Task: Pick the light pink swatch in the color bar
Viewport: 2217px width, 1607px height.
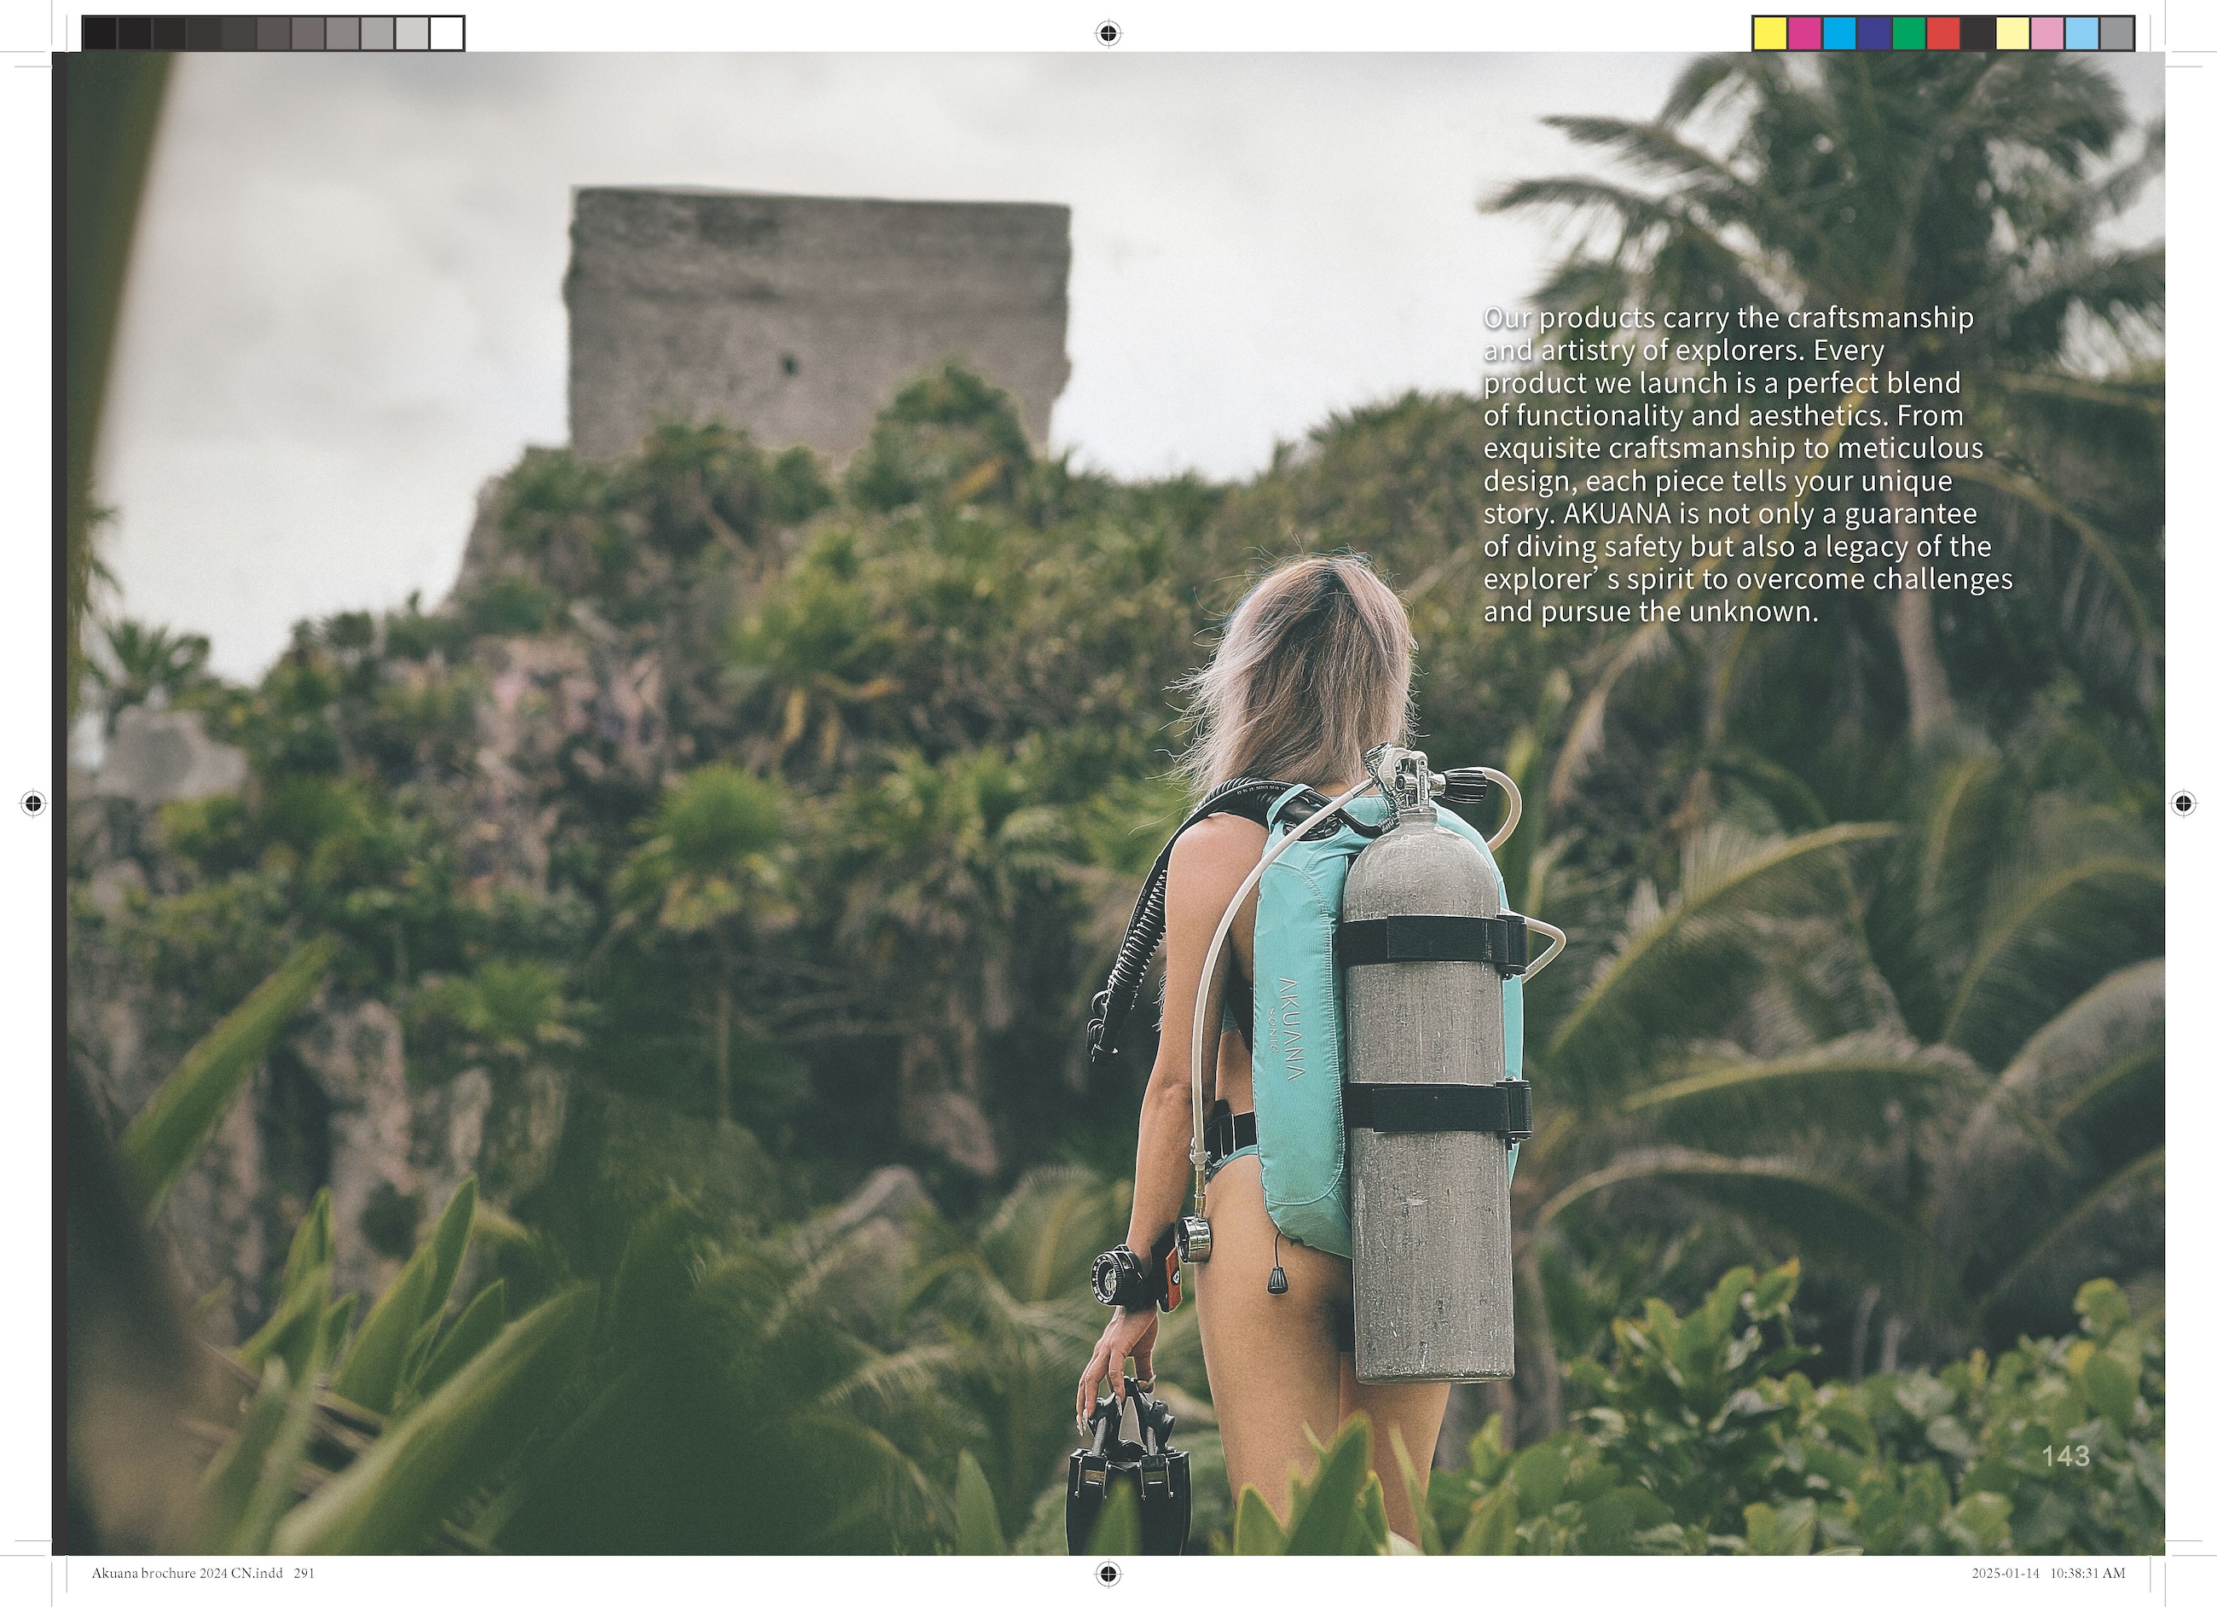Action: pyautogui.click(x=2047, y=33)
